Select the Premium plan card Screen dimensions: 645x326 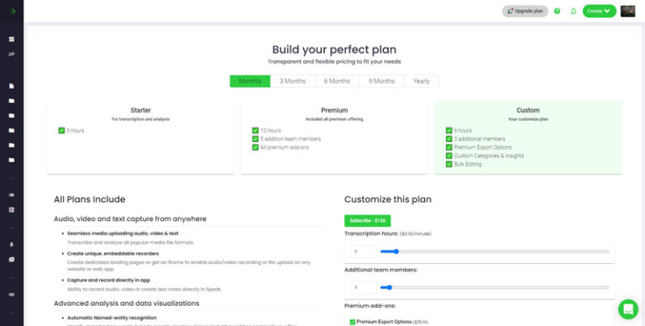[x=334, y=137]
